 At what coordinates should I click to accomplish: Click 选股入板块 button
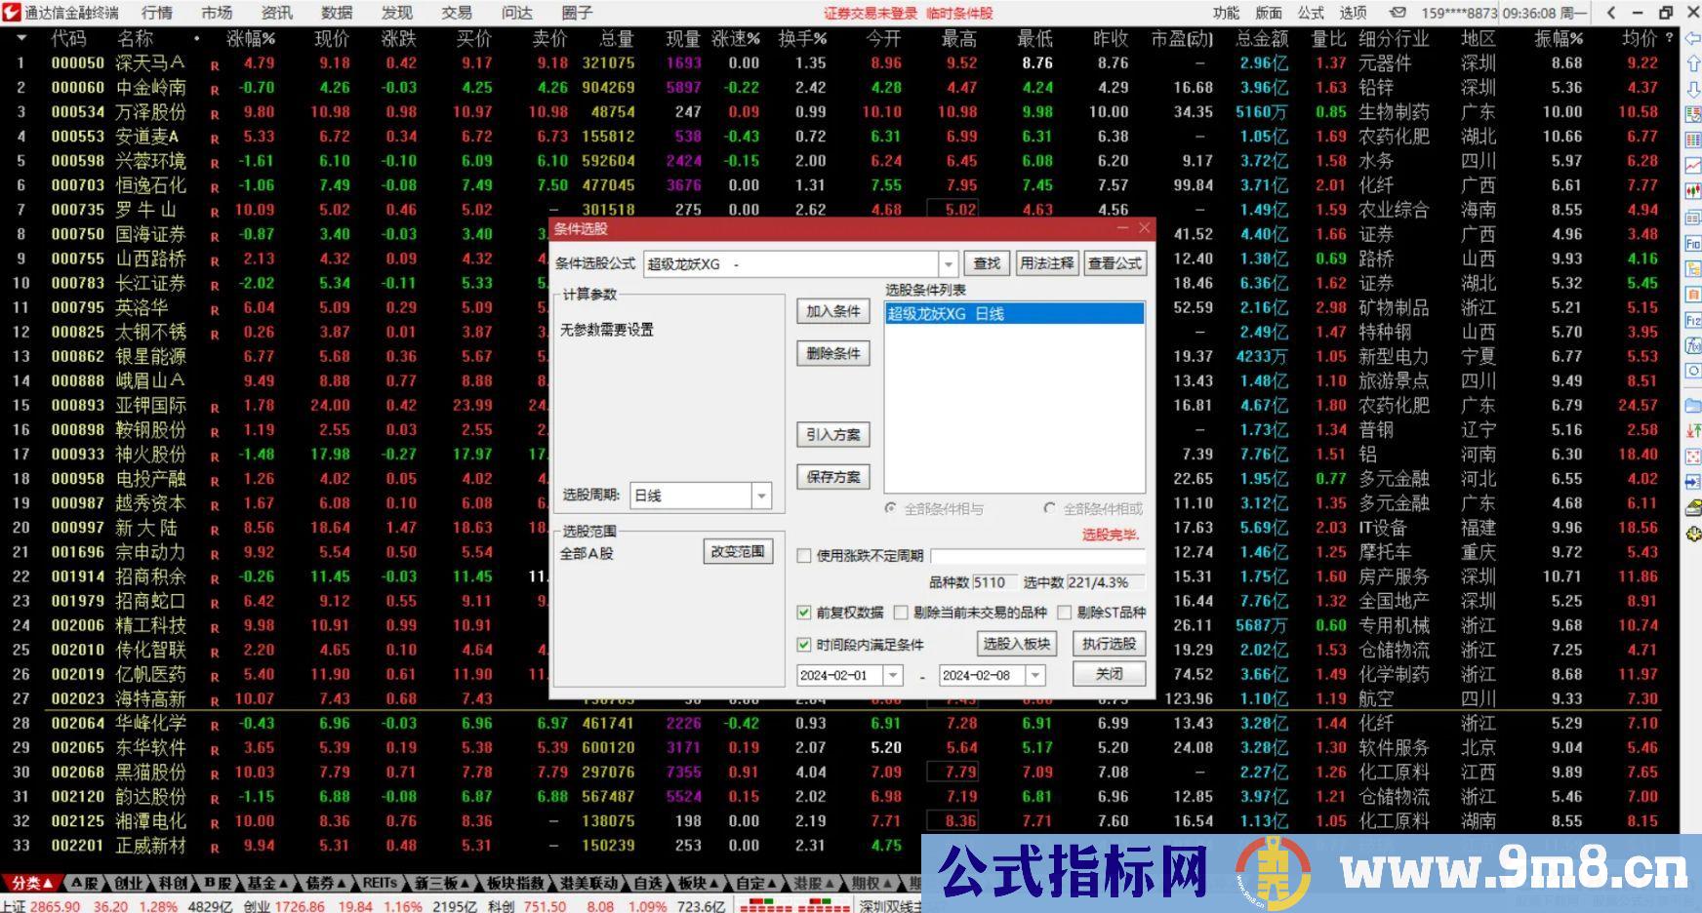click(1017, 644)
